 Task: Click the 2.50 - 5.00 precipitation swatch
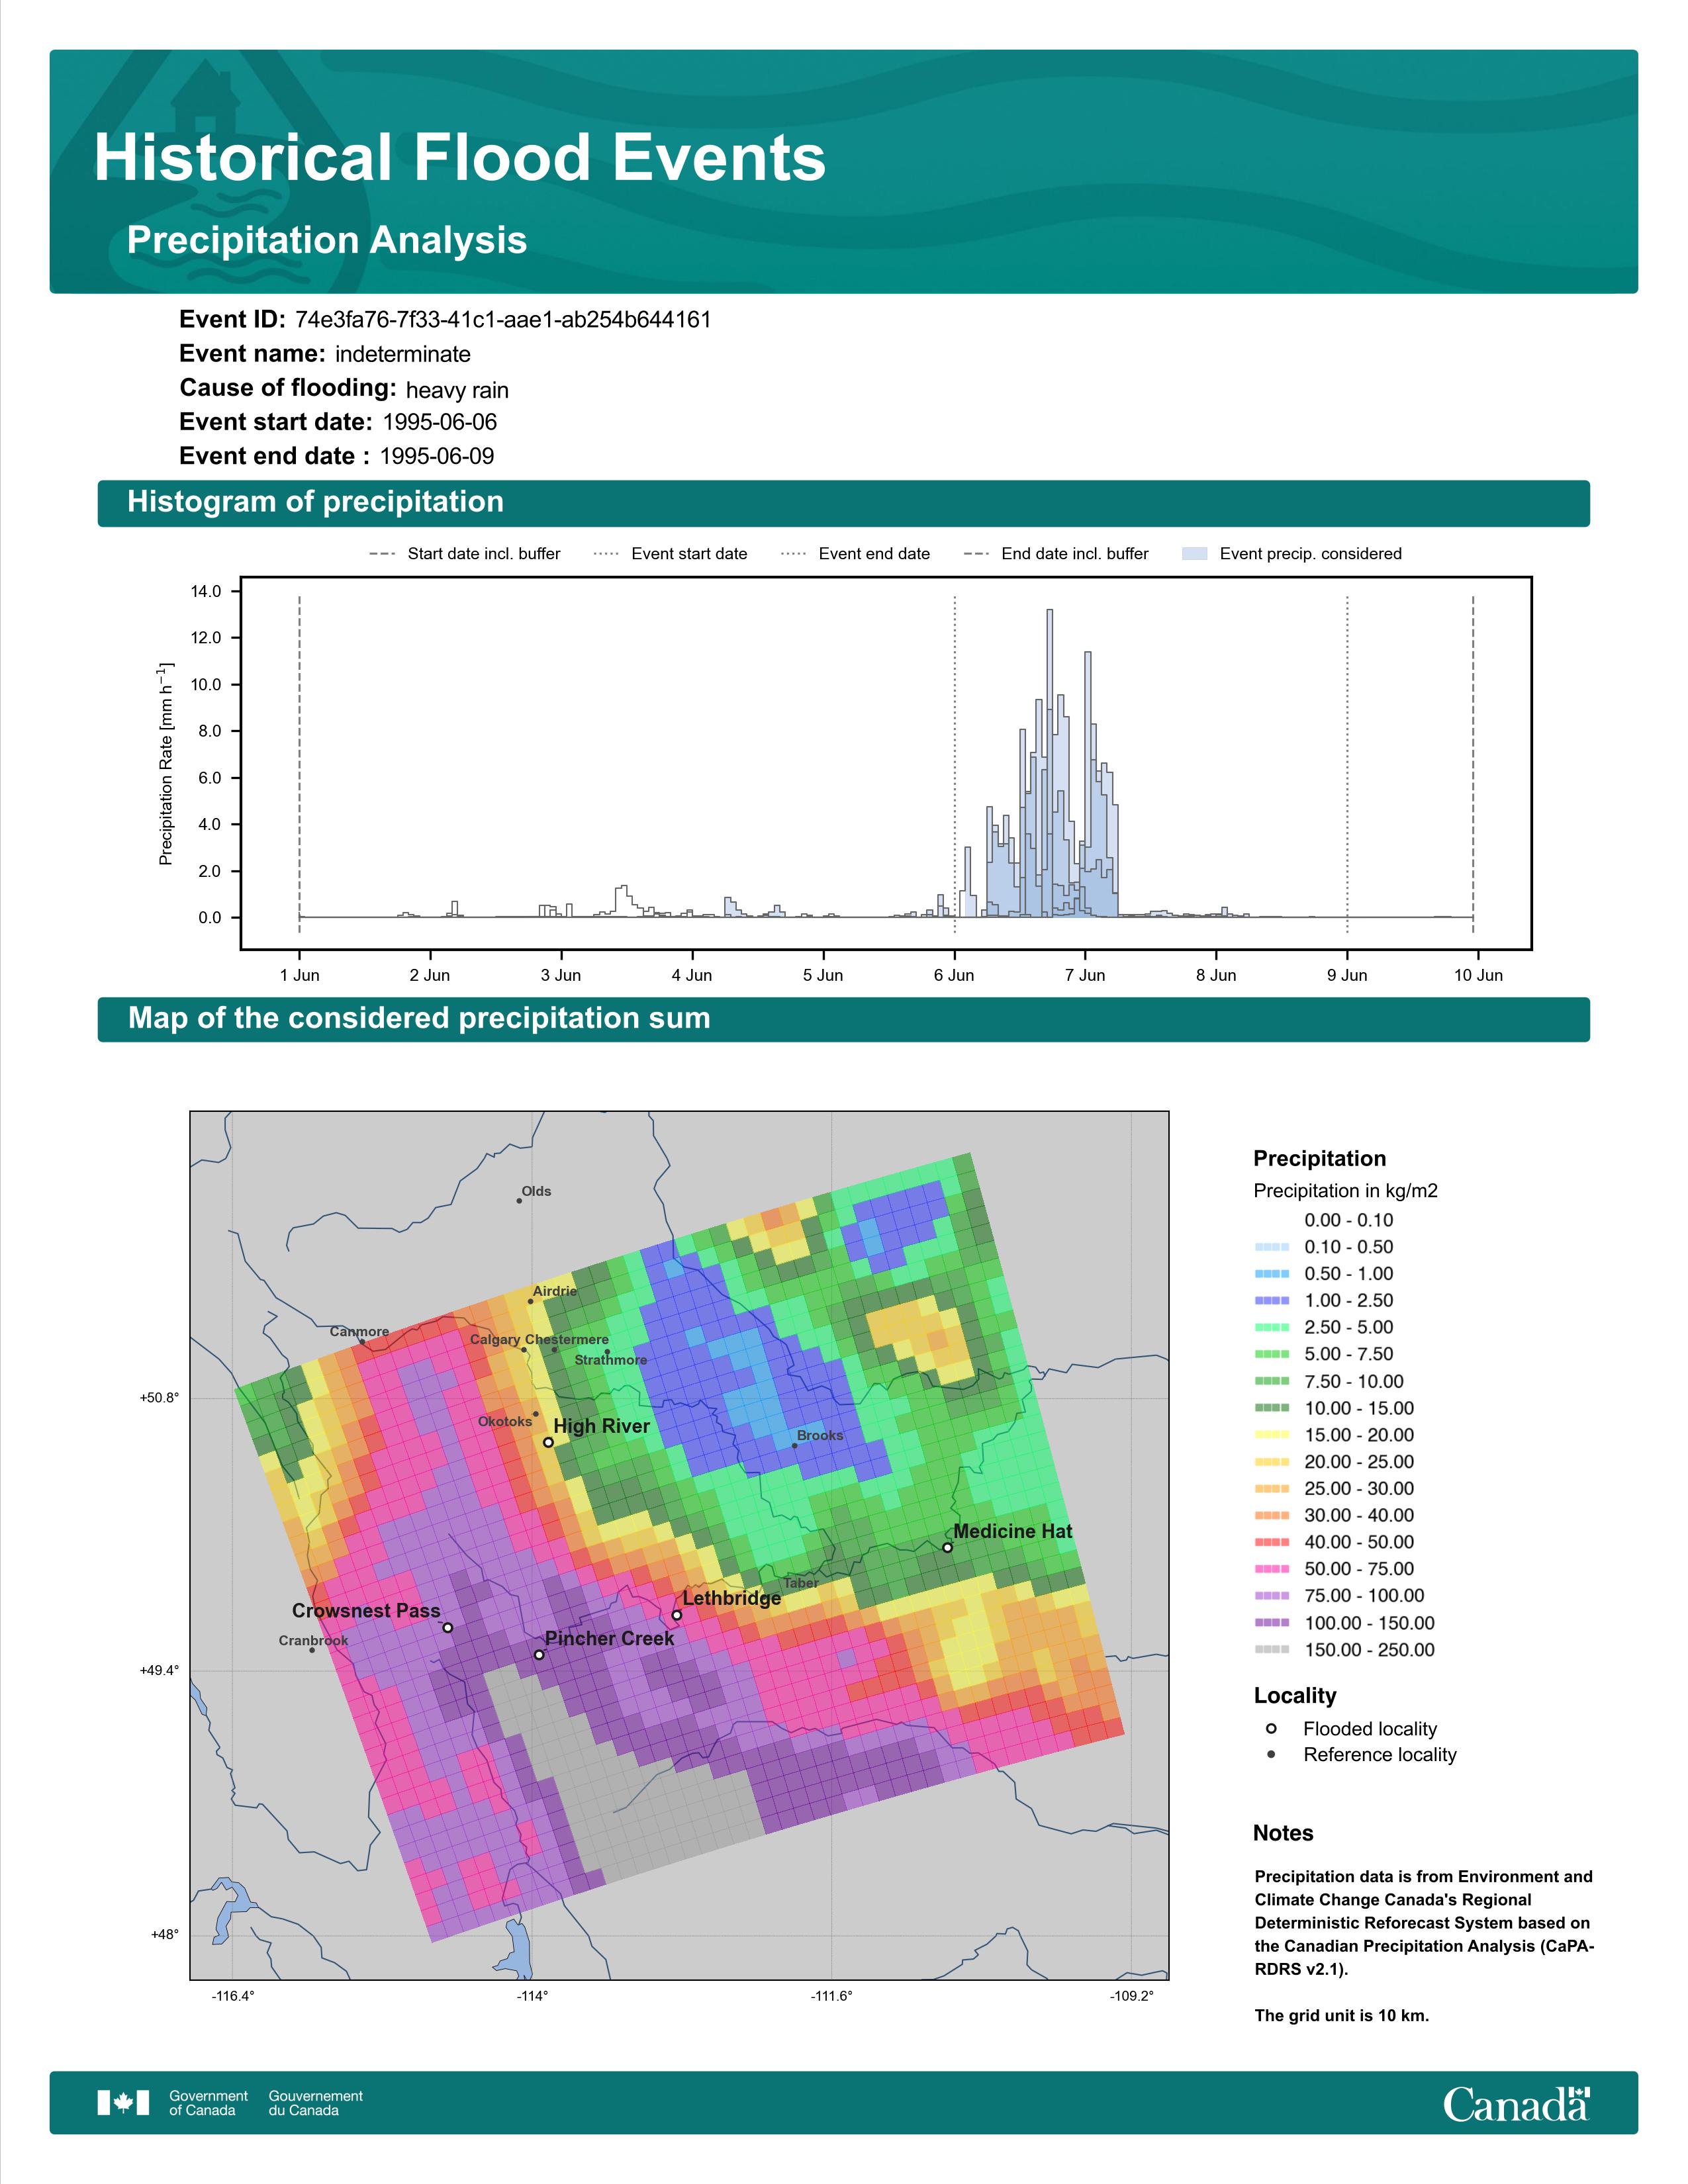1272,1327
